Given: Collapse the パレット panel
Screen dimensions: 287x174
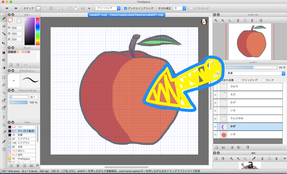Looking at the screenshot, I should click(x=13, y=48).
